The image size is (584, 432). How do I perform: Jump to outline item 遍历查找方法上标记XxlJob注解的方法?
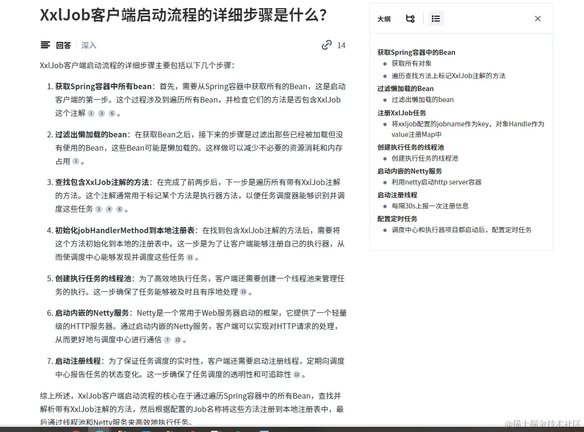click(448, 76)
